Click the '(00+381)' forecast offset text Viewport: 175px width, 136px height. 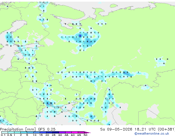(x=166, y=129)
